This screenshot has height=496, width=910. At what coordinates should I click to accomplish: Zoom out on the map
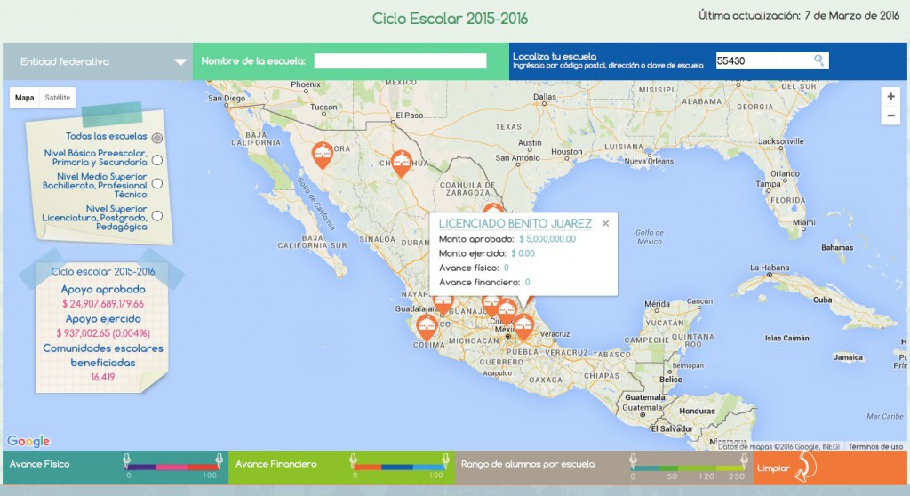pos(890,116)
